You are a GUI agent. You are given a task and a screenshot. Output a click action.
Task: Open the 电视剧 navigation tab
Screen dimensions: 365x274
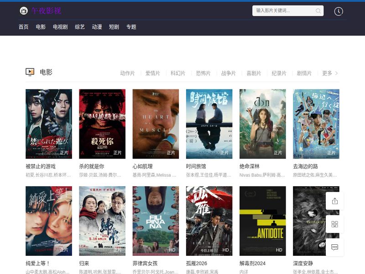tap(60, 27)
